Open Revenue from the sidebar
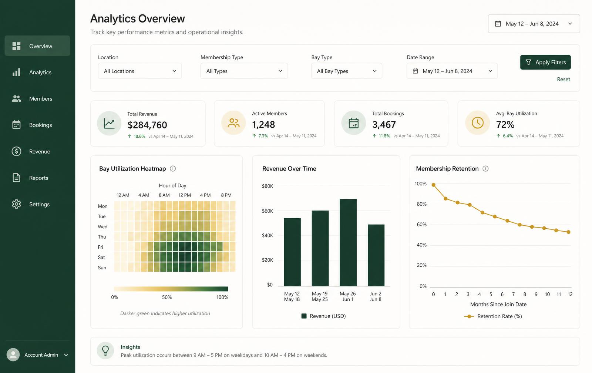The height and width of the screenshot is (373, 592). pyautogui.click(x=37, y=151)
